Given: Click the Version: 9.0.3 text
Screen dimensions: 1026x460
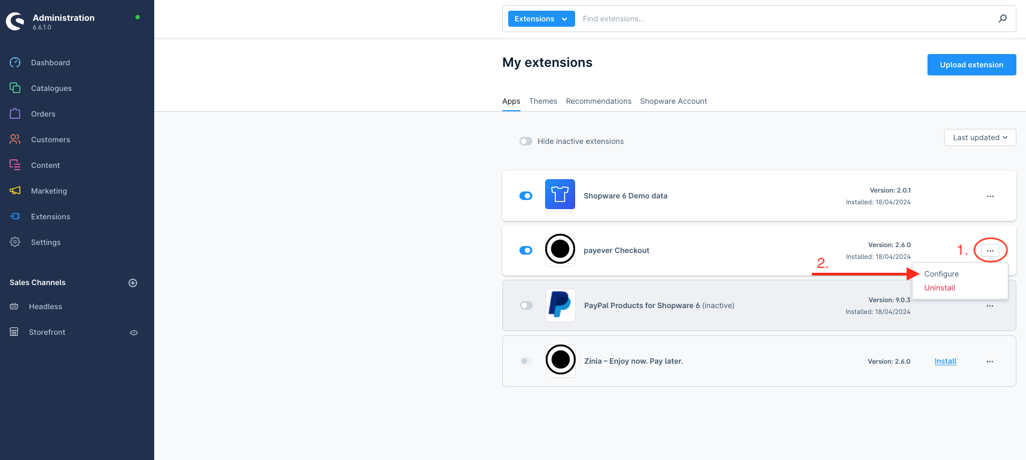Looking at the screenshot, I should (x=889, y=300).
